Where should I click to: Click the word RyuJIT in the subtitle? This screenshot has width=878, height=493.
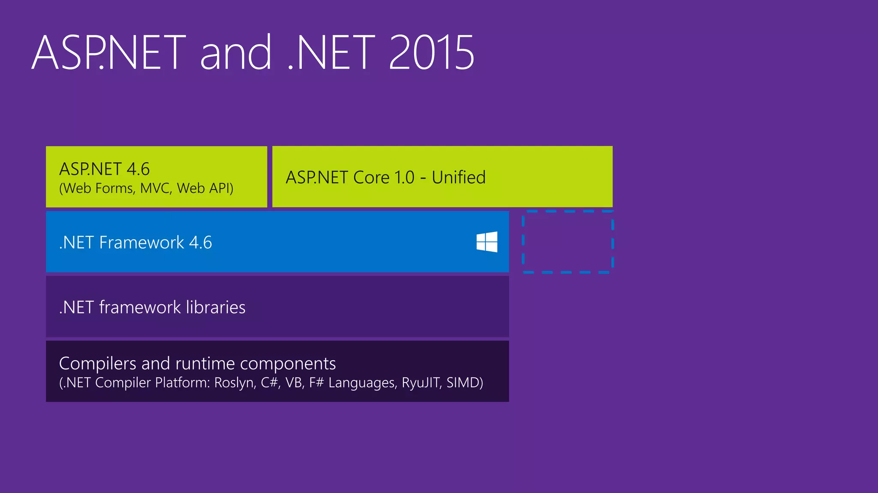[x=421, y=383]
